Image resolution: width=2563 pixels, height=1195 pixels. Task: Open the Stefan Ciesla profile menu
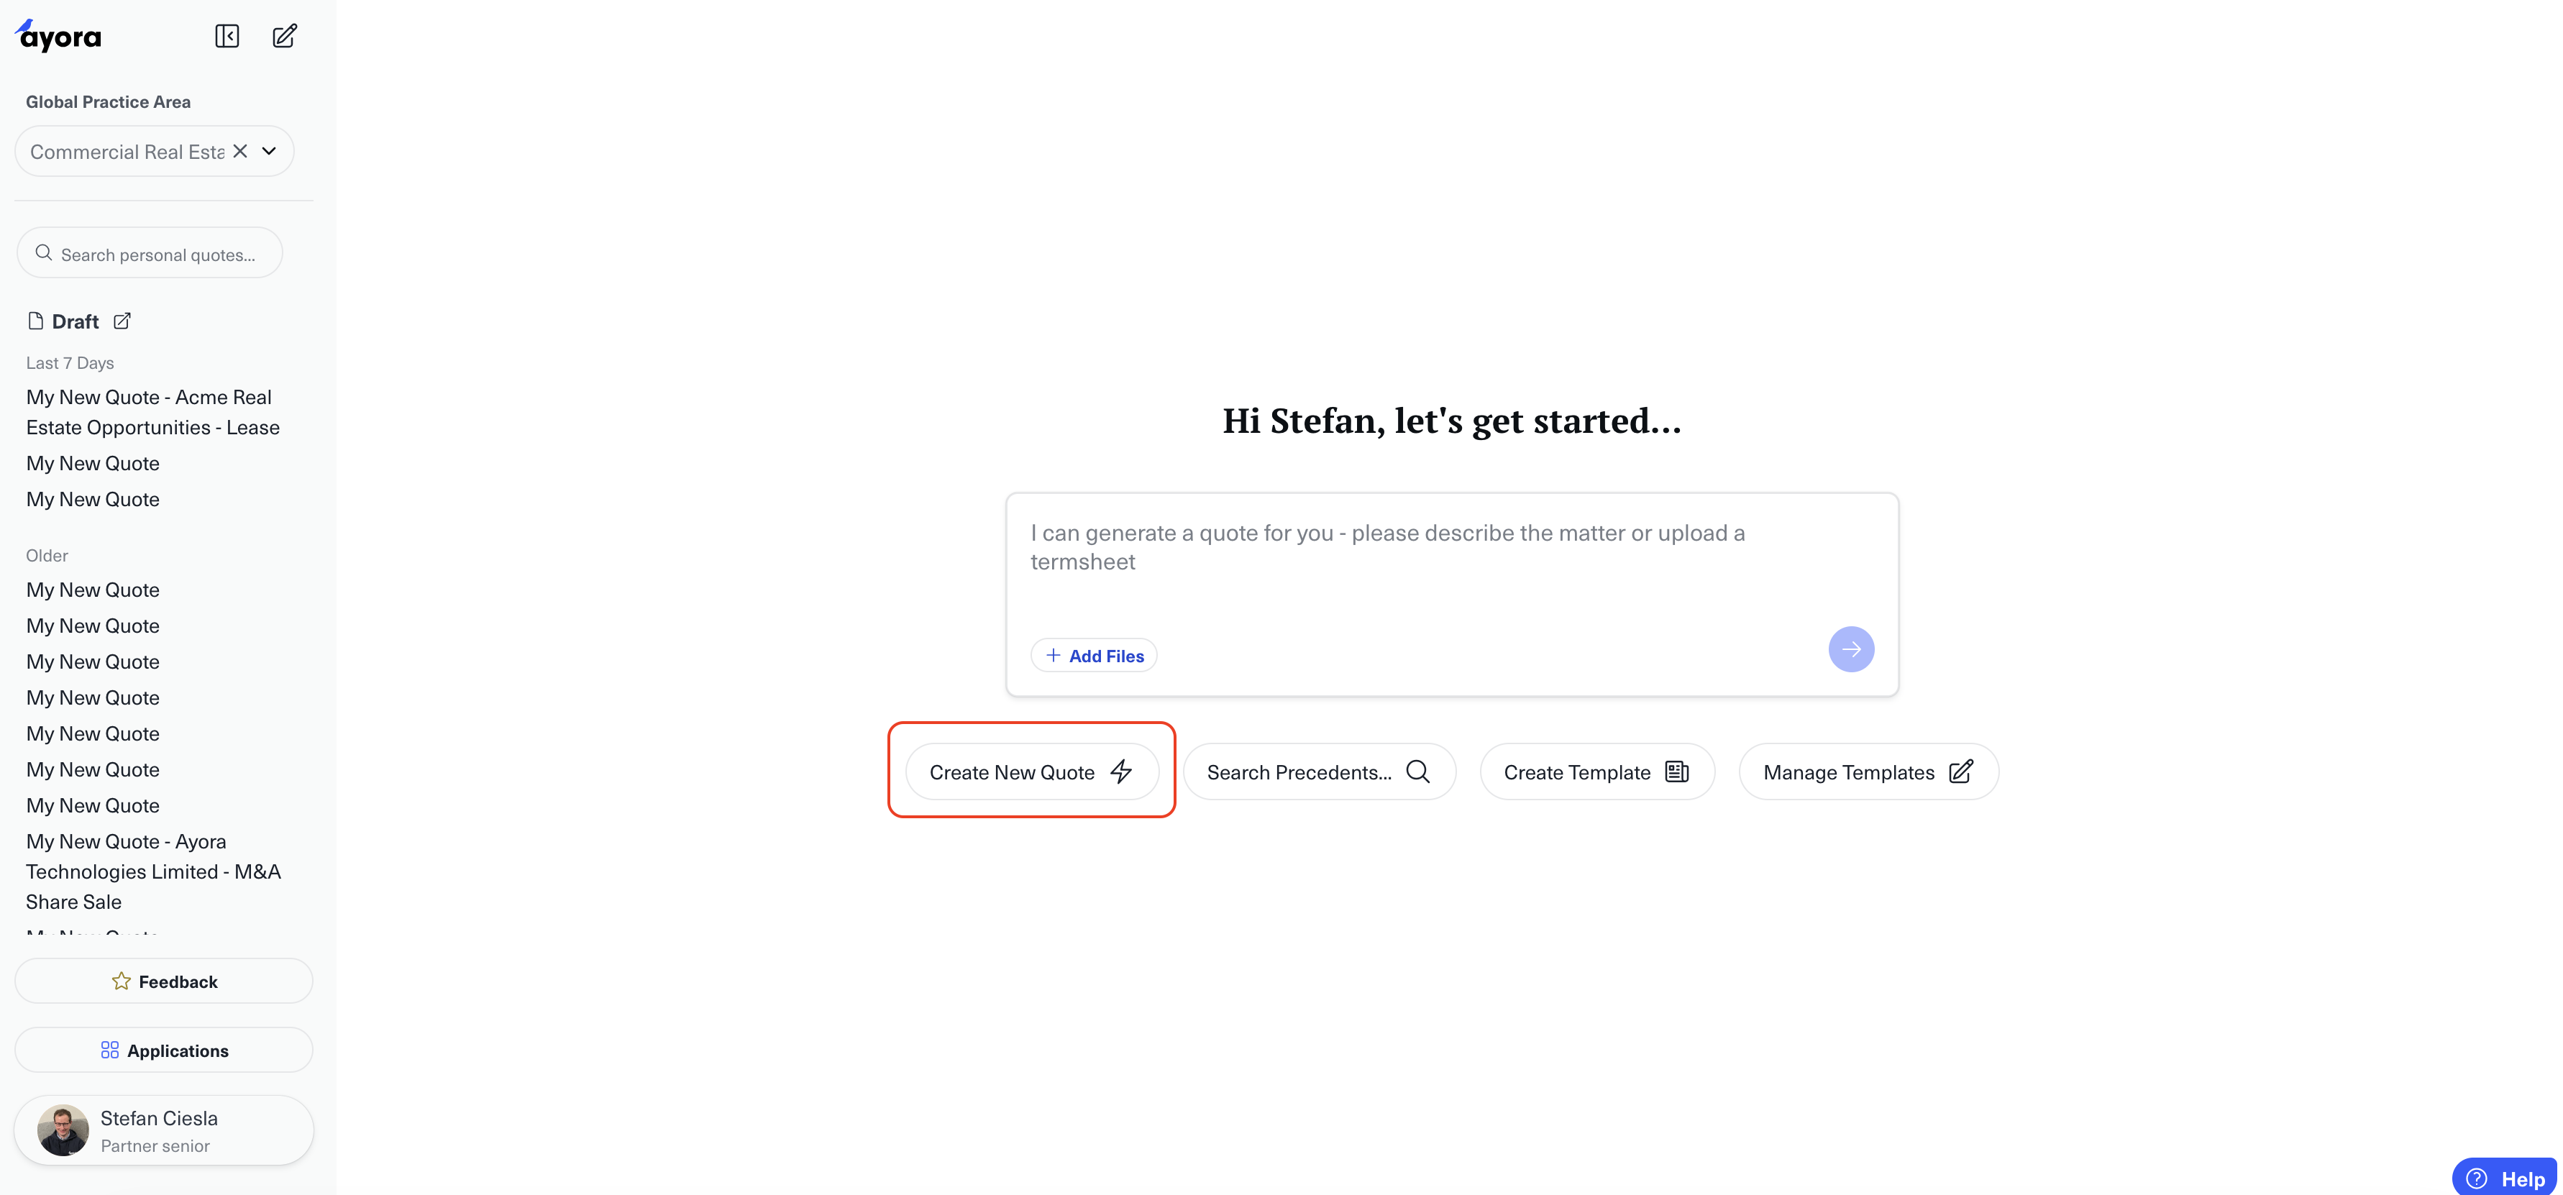[164, 1130]
